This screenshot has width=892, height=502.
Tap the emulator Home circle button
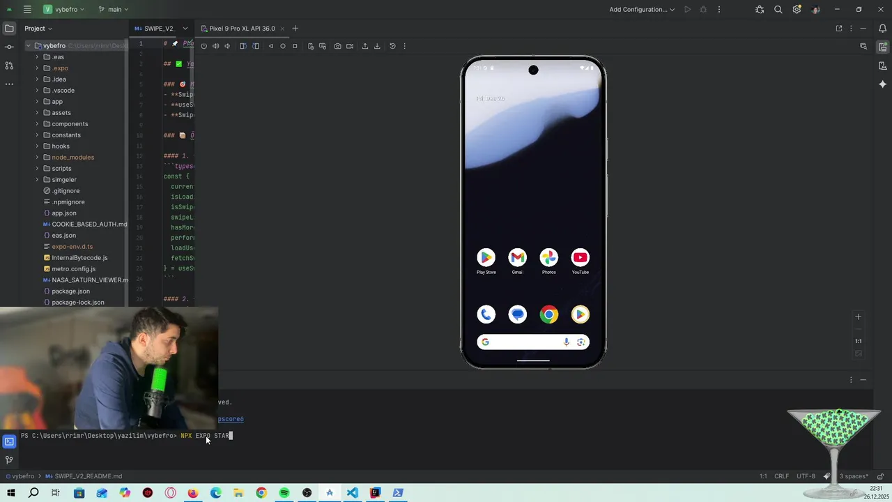point(283,46)
